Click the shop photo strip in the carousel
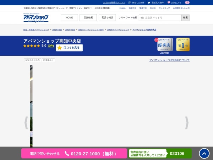Screen dimensions: 213x160 click(x=31, y=106)
